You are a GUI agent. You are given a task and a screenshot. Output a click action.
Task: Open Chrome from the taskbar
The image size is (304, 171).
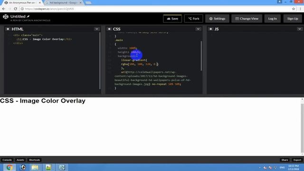[9, 167]
